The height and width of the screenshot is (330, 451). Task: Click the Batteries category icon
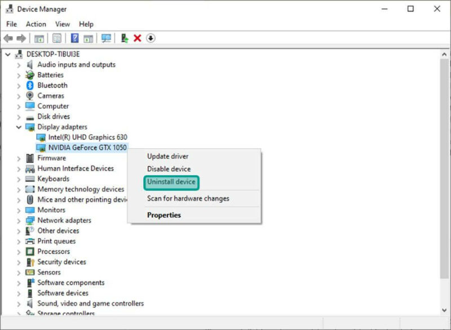[x=30, y=75]
